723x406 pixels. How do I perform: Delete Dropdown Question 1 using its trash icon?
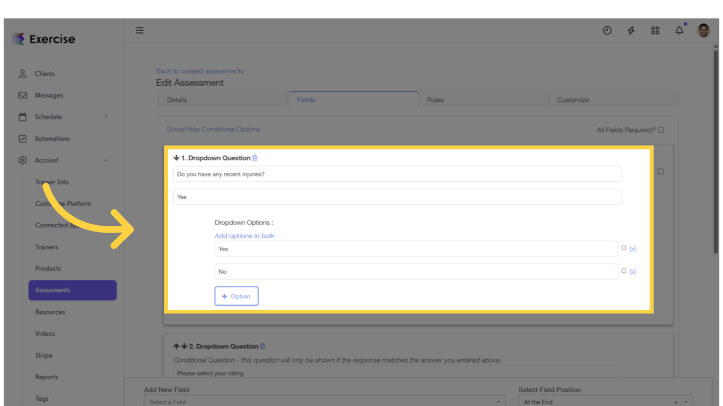click(255, 157)
